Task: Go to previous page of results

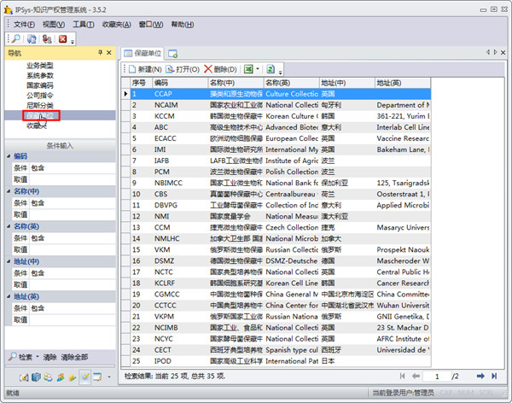Action: (x=416, y=377)
